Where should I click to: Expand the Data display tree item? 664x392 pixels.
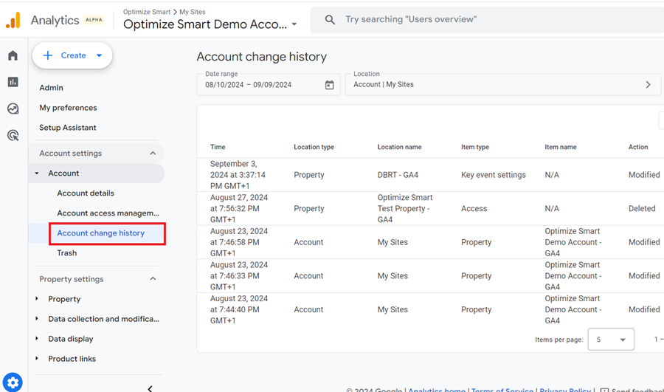(x=37, y=339)
